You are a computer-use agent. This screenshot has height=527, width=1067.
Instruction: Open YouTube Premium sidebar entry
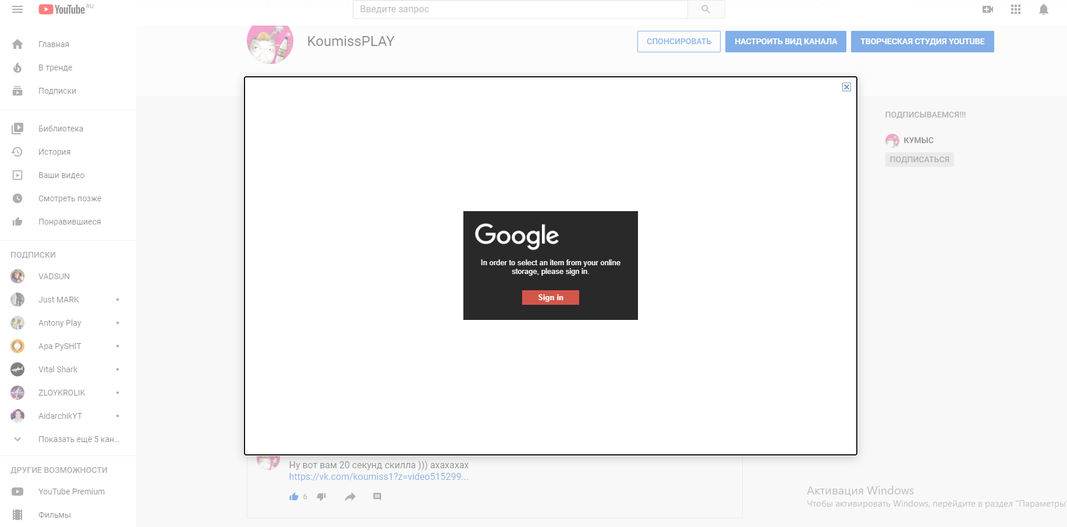point(72,492)
